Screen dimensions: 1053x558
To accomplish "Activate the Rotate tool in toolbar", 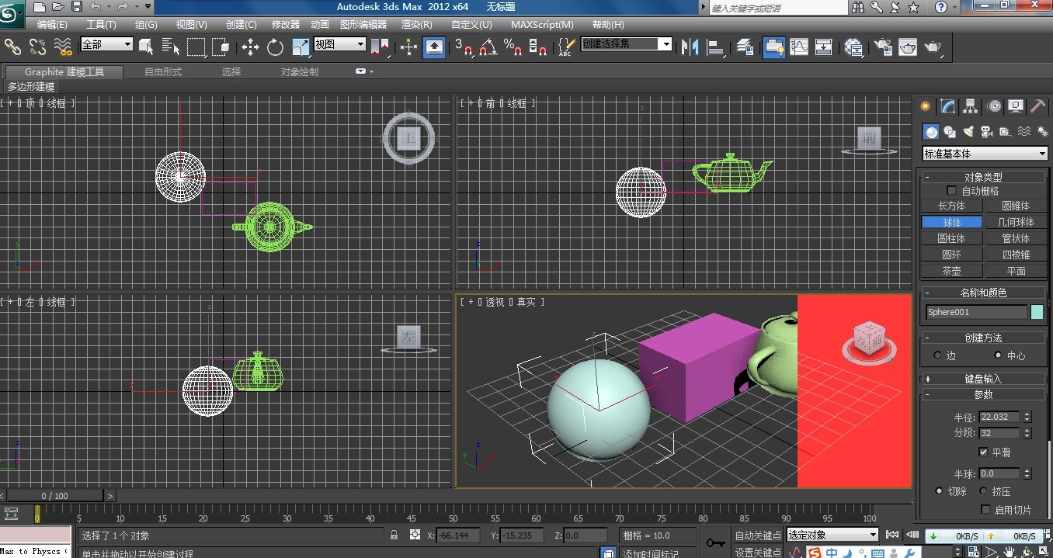I will (275, 47).
